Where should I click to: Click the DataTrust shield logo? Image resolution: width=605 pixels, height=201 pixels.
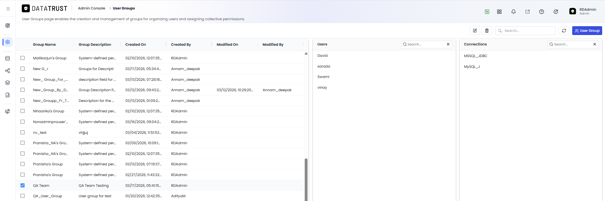pyautogui.click(x=26, y=8)
